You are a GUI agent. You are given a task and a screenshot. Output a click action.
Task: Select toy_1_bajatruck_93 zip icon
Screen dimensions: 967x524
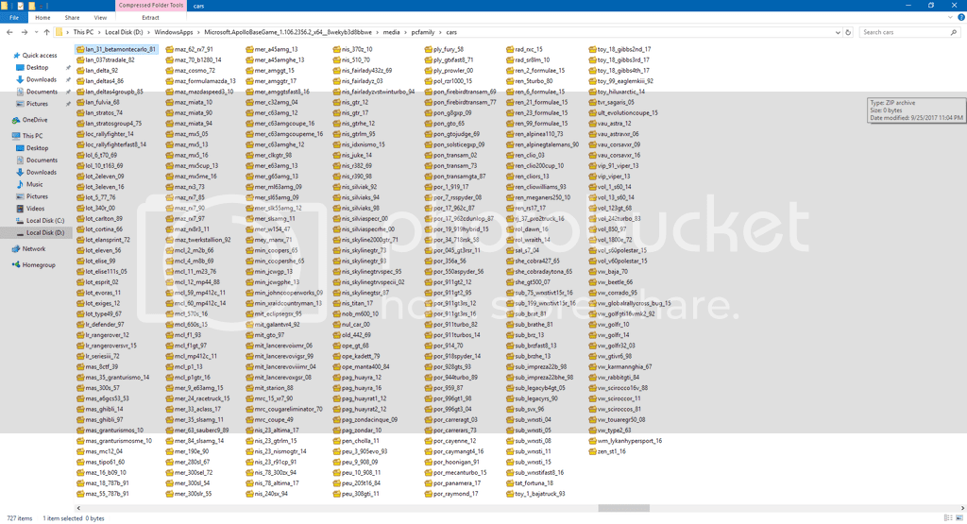point(510,494)
